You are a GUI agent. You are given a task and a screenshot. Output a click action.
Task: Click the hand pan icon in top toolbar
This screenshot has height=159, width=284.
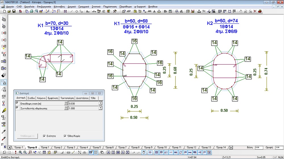241,11
